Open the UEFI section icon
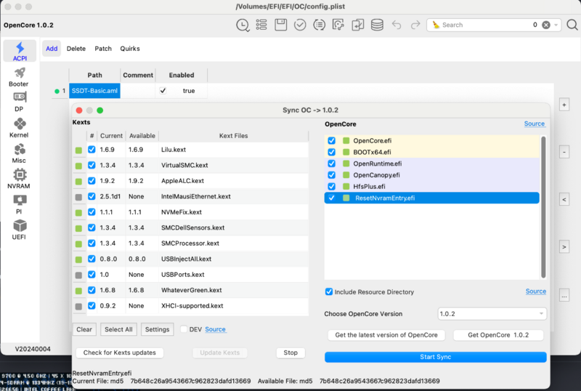This screenshot has height=391, width=581. coord(19,230)
